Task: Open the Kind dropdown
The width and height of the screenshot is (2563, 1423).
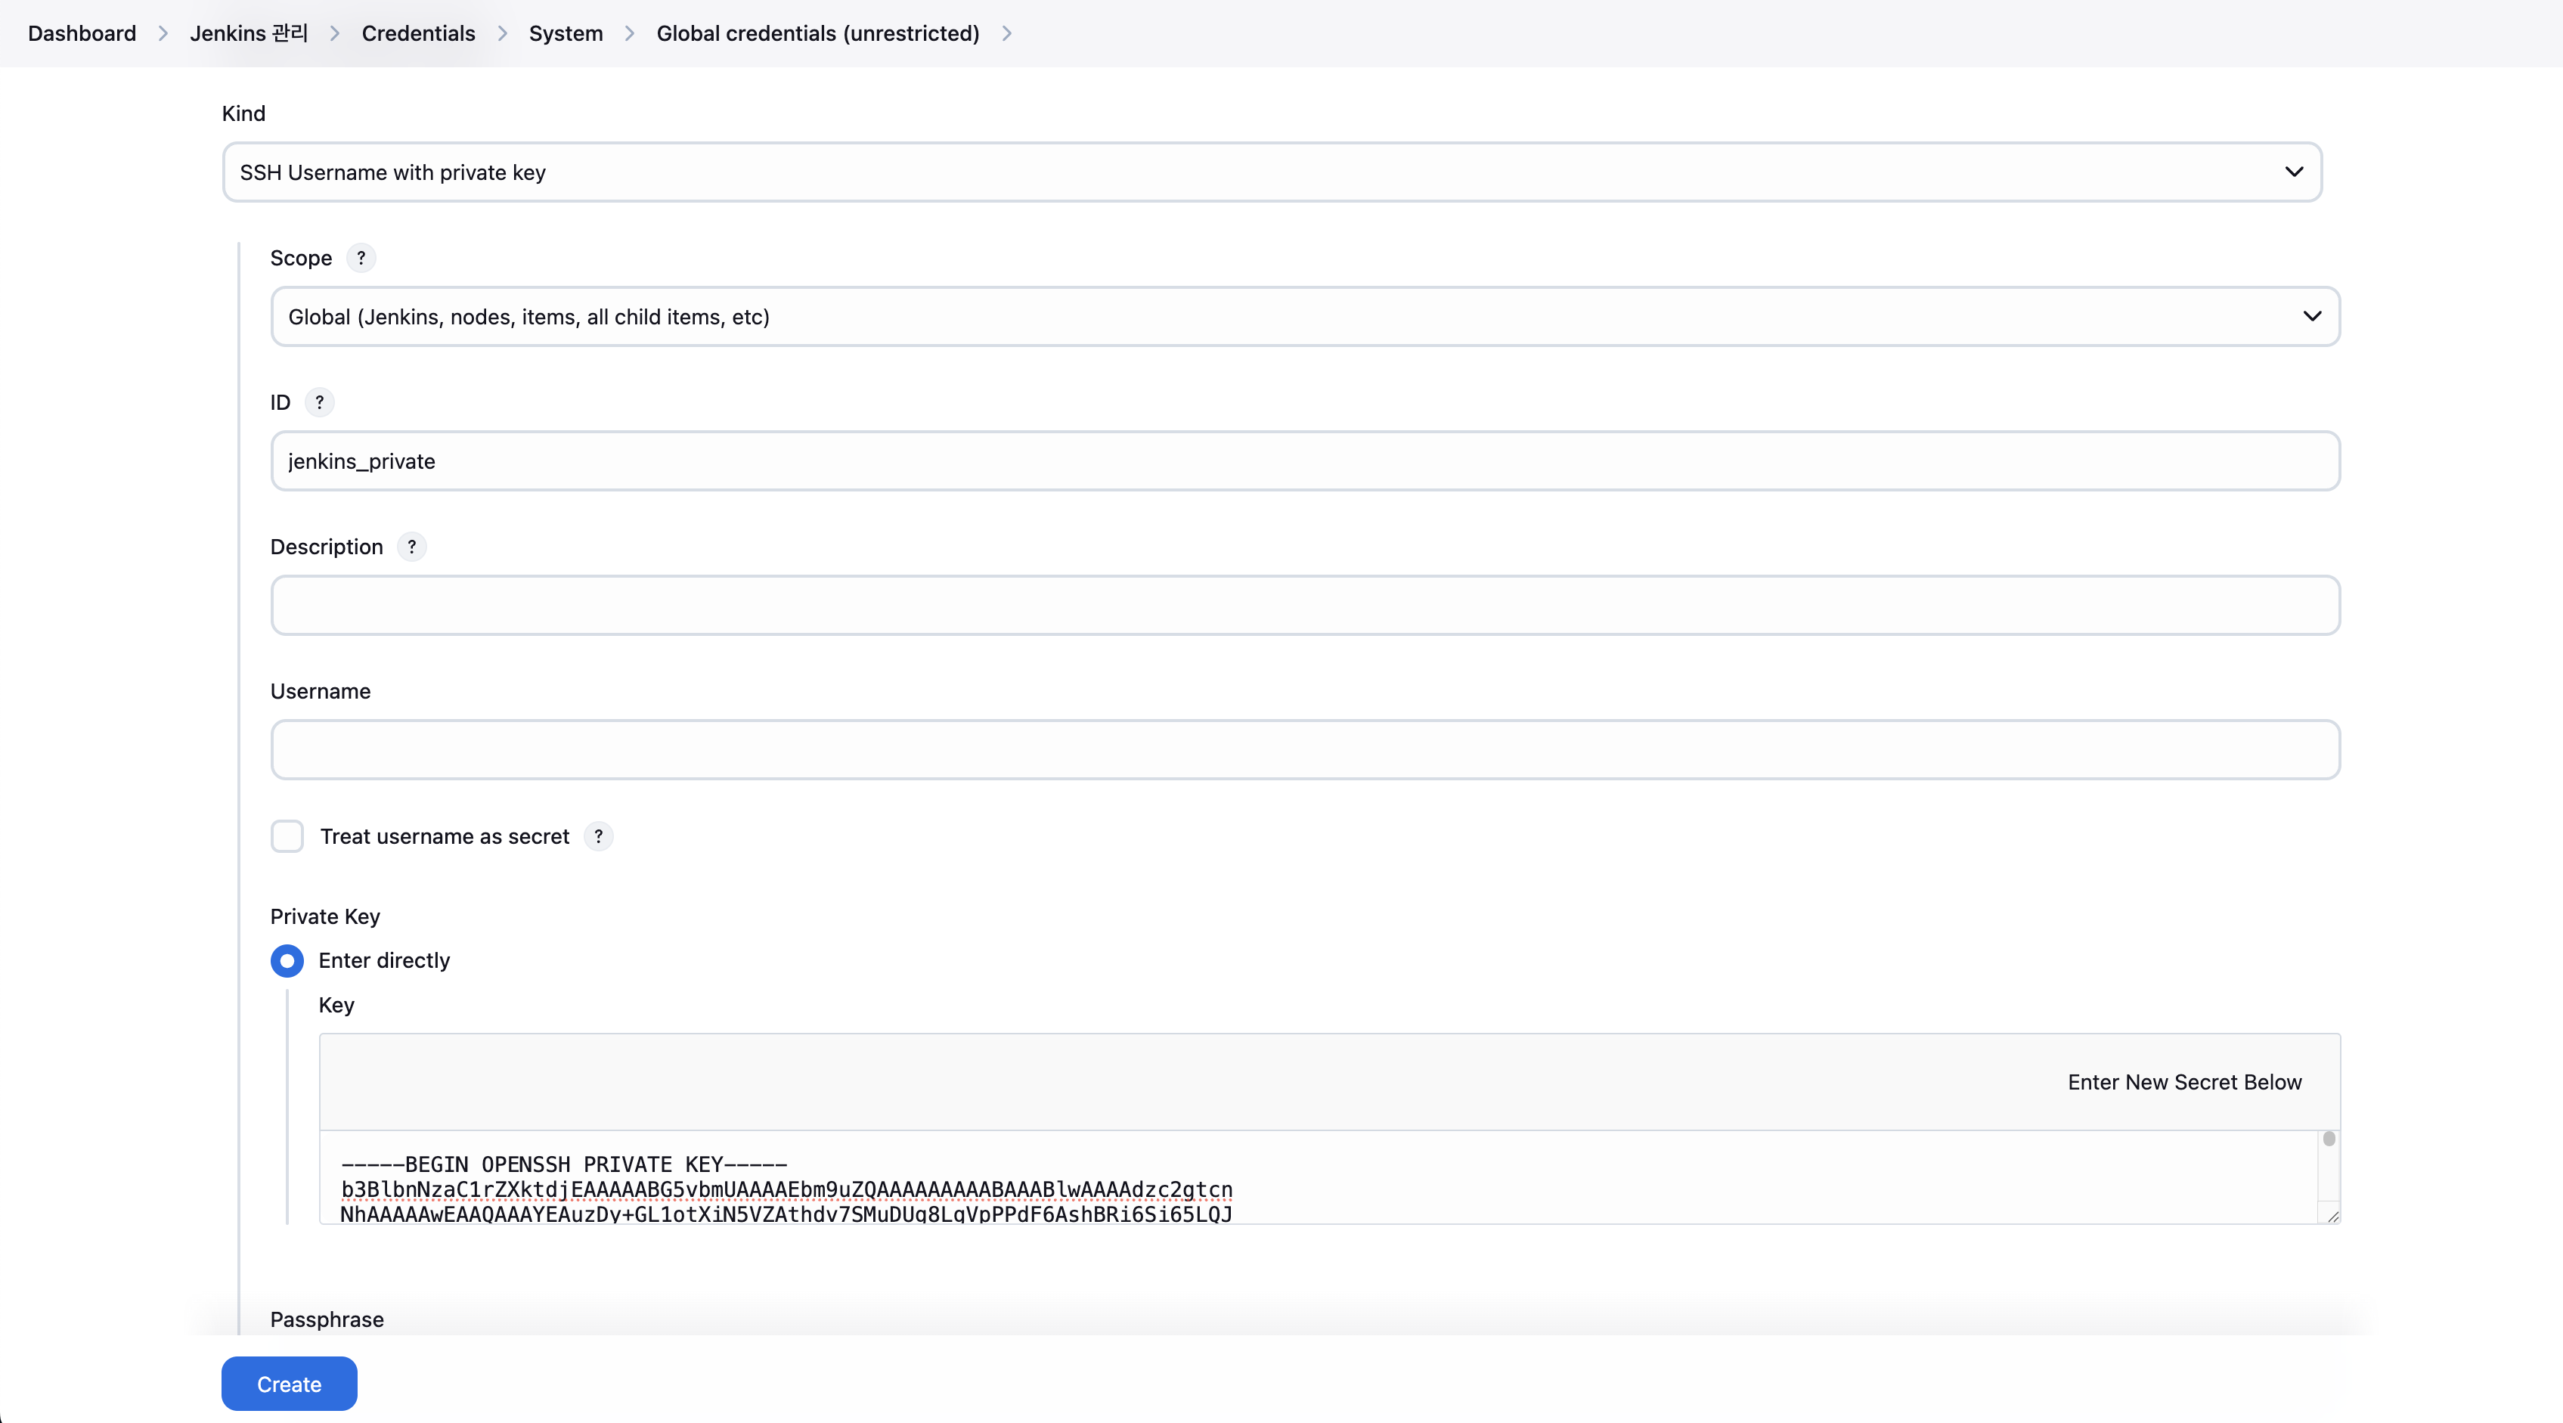Action: pyautogui.click(x=1272, y=172)
